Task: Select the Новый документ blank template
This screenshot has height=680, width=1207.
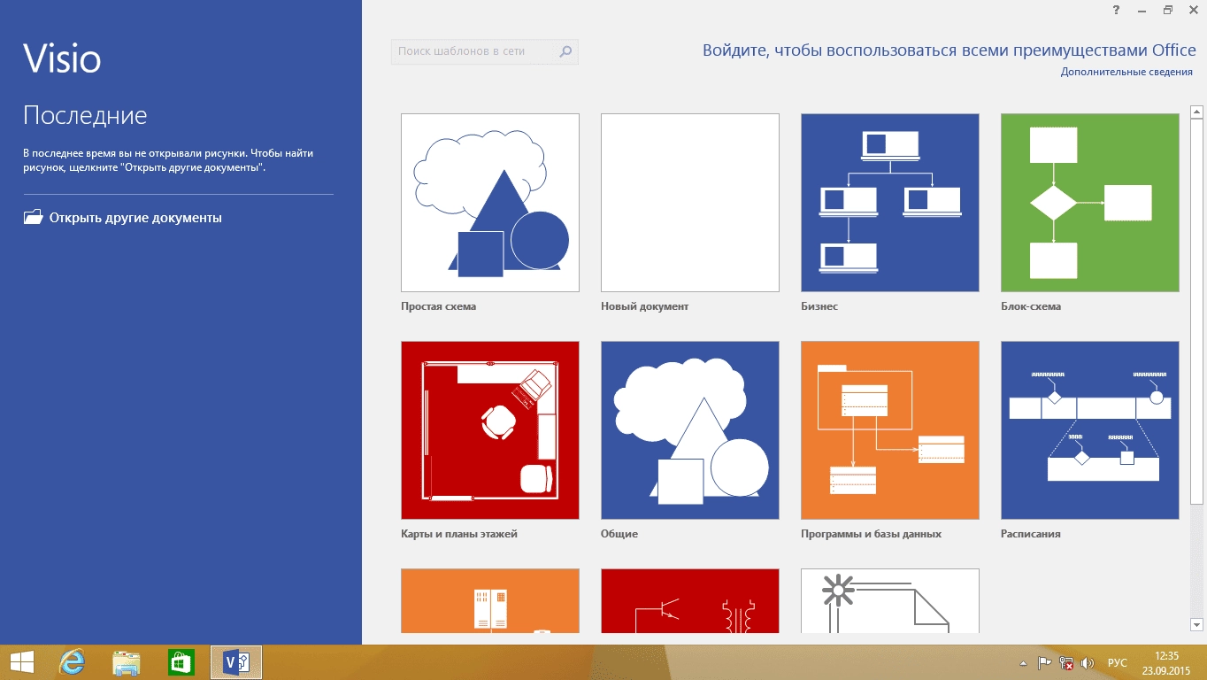Action: pos(690,203)
